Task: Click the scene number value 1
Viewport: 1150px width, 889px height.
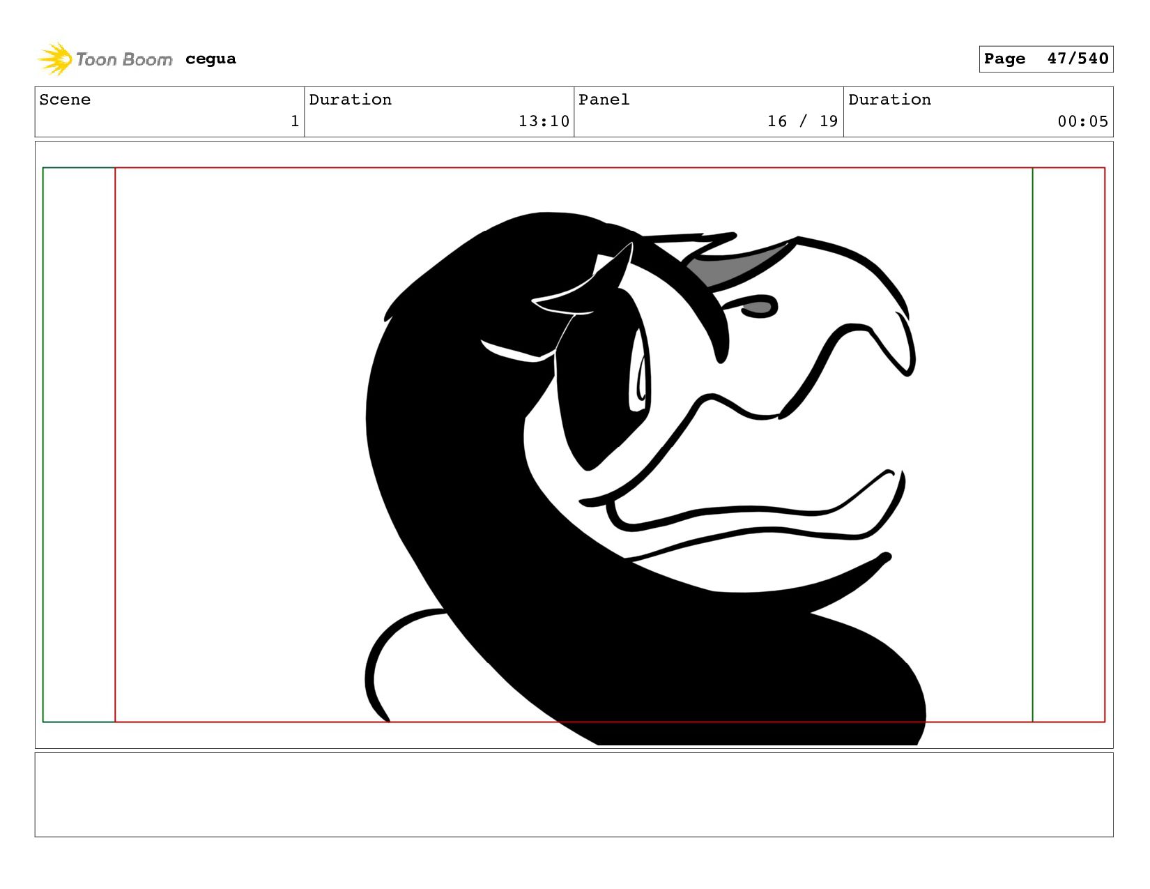Action: click(295, 121)
